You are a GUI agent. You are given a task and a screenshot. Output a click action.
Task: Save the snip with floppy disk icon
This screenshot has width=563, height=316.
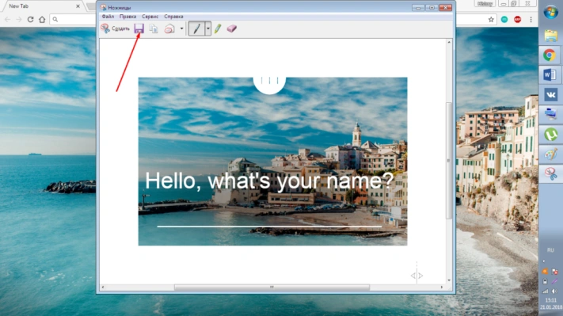coord(139,29)
